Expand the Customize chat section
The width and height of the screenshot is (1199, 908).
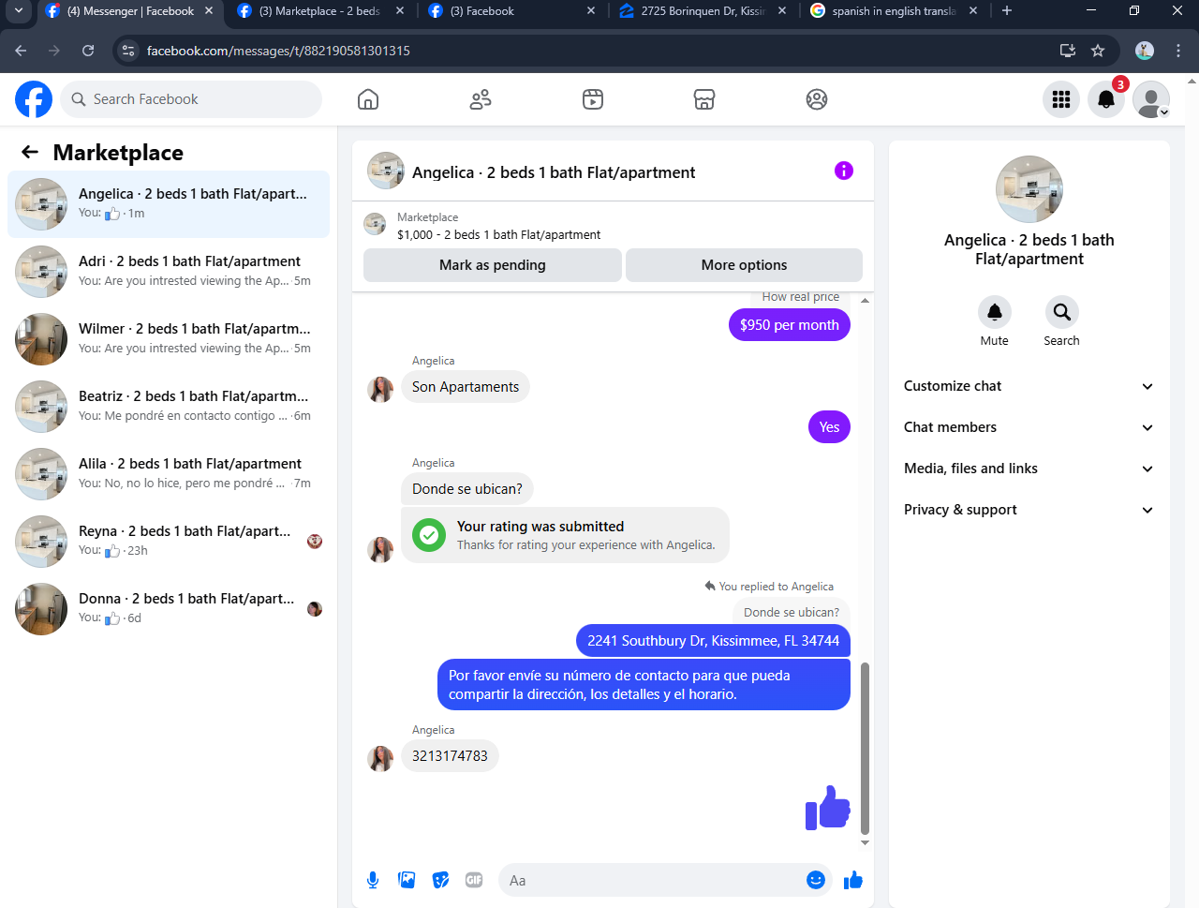point(1029,386)
